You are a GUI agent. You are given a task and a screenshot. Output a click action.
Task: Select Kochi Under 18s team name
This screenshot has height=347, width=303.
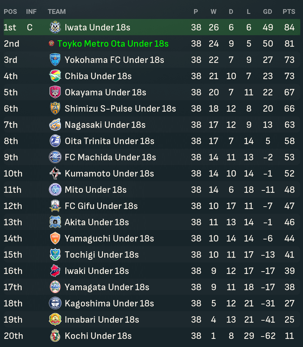[98, 336]
